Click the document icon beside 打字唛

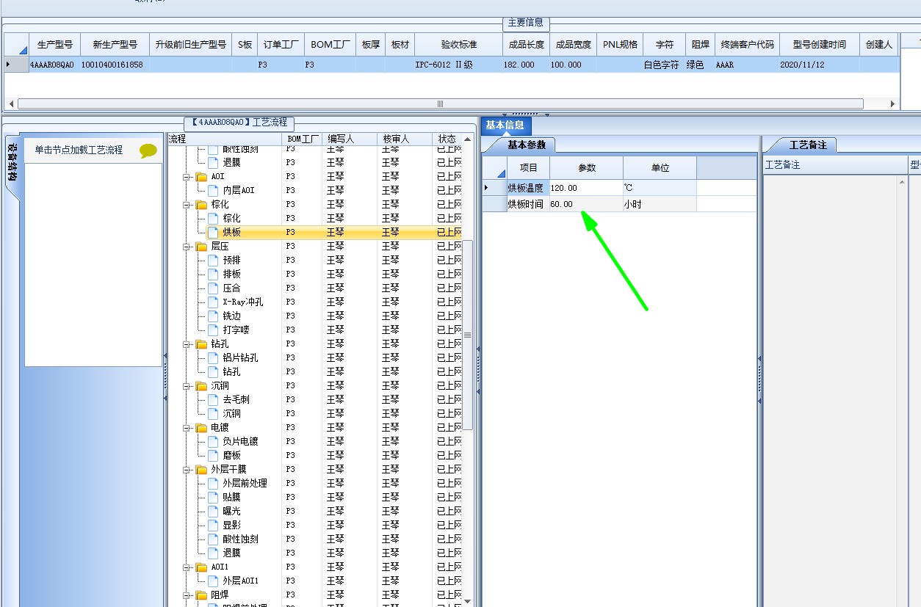[213, 330]
